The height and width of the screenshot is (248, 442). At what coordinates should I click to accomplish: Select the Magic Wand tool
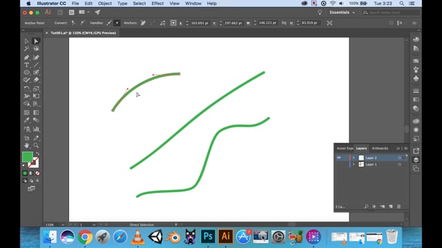(26, 49)
